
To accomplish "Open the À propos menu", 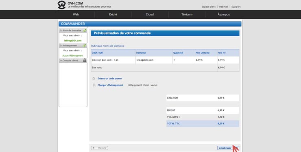I will tap(224, 14).
